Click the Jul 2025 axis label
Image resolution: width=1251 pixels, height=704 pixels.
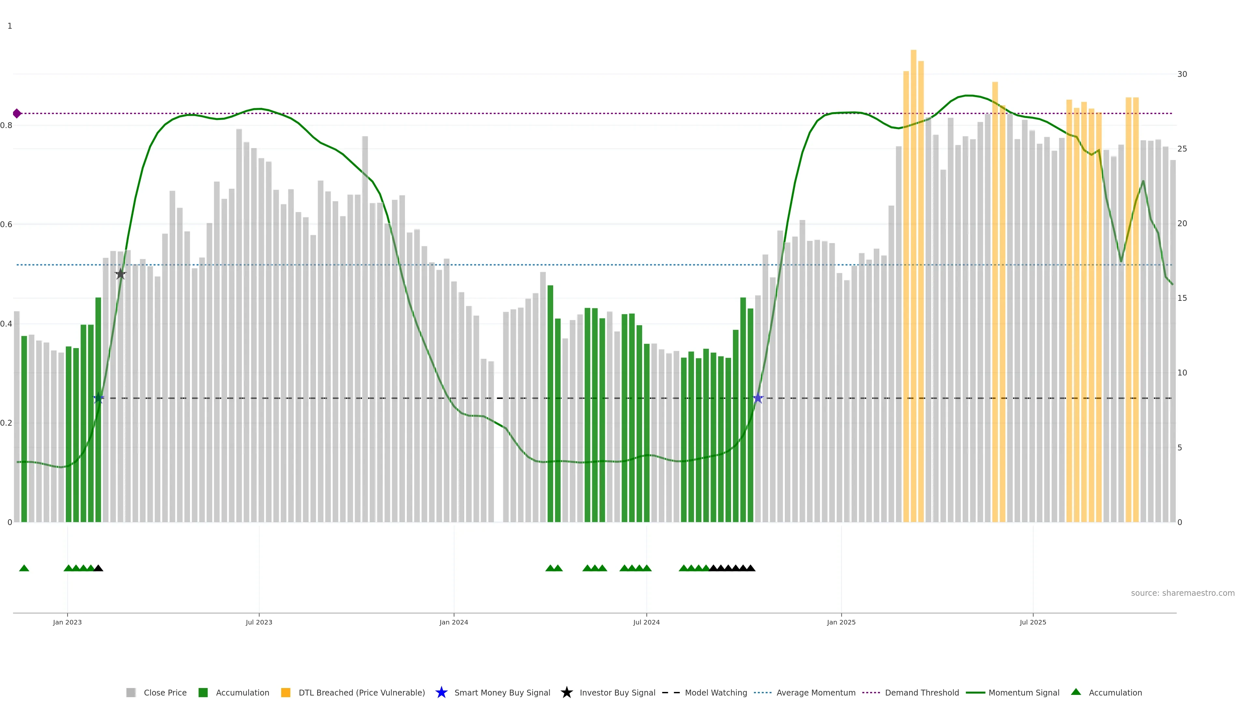tap(1032, 622)
